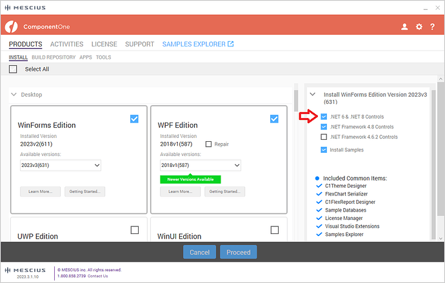Image resolution: width=445 pixels, height=283 pixels.
Task: Close the ComponentOne window
Action: (438, 8)
